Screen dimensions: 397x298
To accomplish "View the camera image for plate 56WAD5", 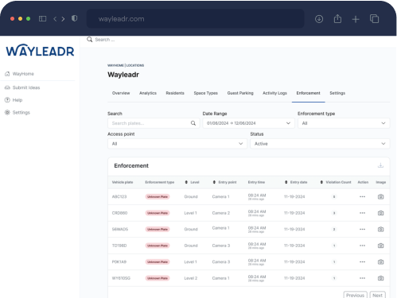I will (x=380, y=229).
